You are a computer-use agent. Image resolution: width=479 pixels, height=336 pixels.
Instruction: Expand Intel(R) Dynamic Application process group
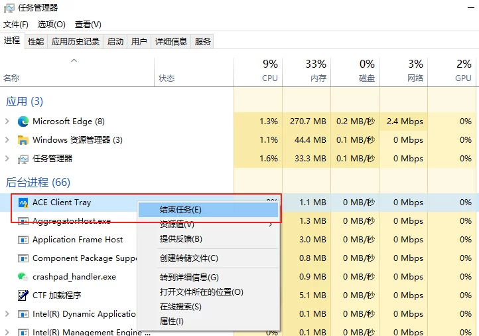point(7,314)
